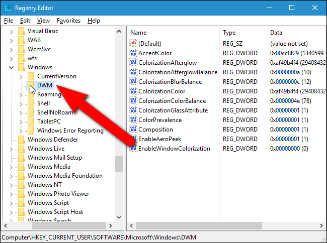
Task: Click the tree pane scroll down arrow
Action: (119, 217)
